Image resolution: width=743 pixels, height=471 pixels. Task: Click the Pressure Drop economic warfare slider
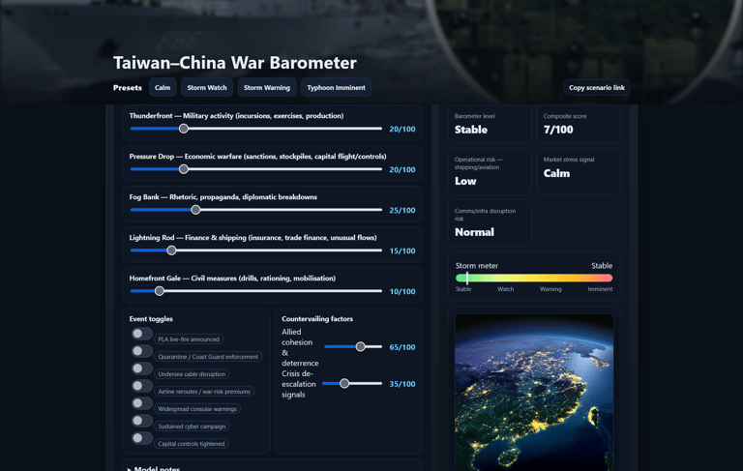pos(255,169)
